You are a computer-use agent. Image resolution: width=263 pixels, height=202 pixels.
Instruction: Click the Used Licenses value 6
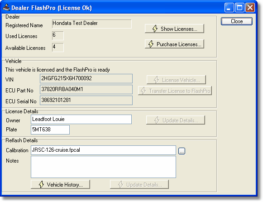tap(57, 36)
